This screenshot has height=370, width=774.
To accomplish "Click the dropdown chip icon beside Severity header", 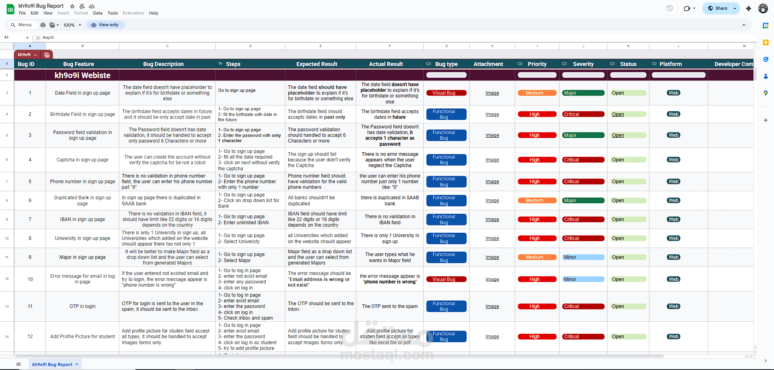I will 564,64.
